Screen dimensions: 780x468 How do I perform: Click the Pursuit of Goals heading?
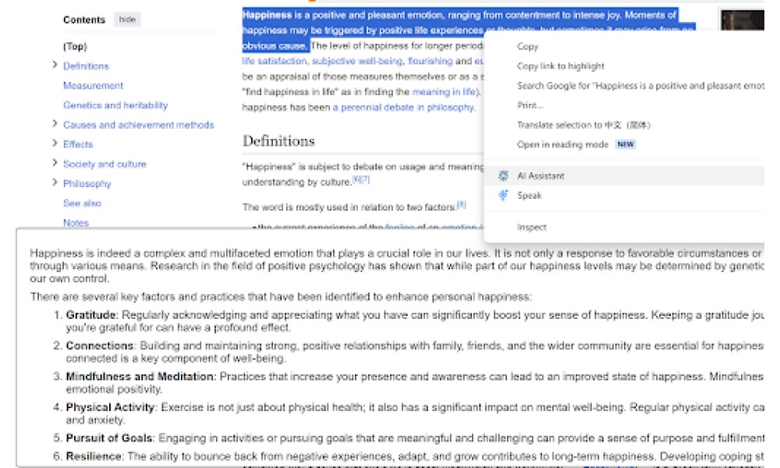coord(109,438)
